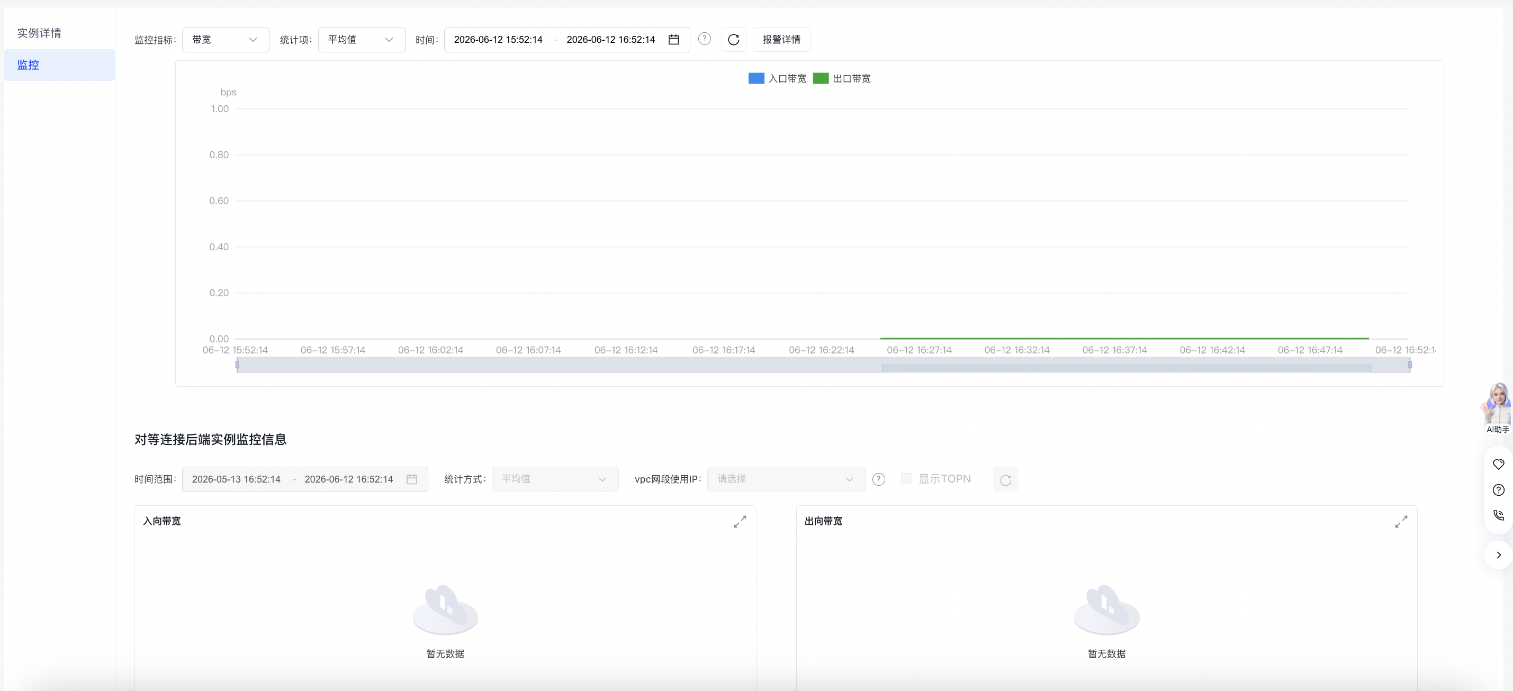Click the 对等连接后端实例监控信息 heading
This screenshot has height=691, width=1513.
210,439
